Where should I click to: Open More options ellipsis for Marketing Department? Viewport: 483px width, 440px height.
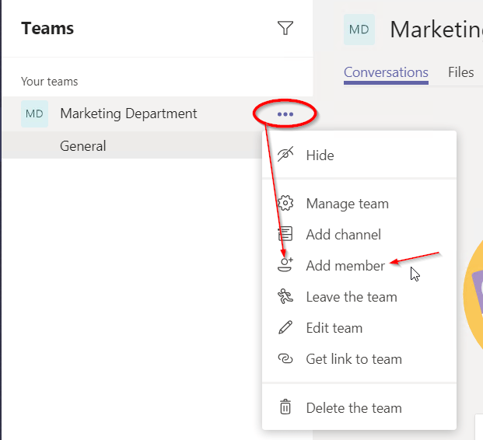pos(285,114)
